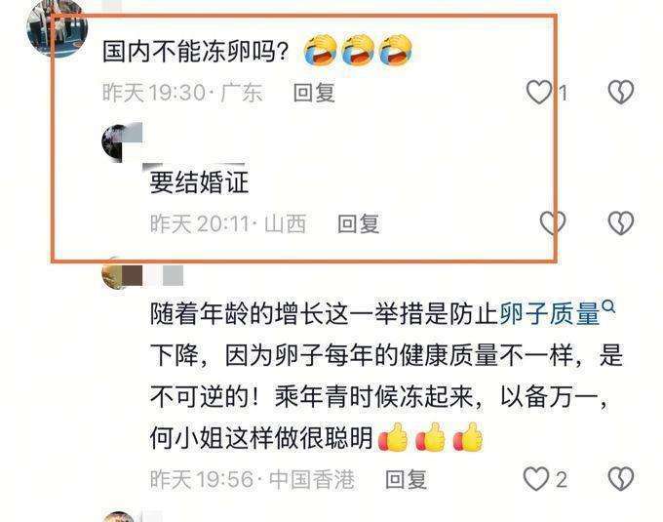The width and height of the screenshot is (663, 522).
Task: Open partially visible avatar at bottom
Action: pos(119,516)
